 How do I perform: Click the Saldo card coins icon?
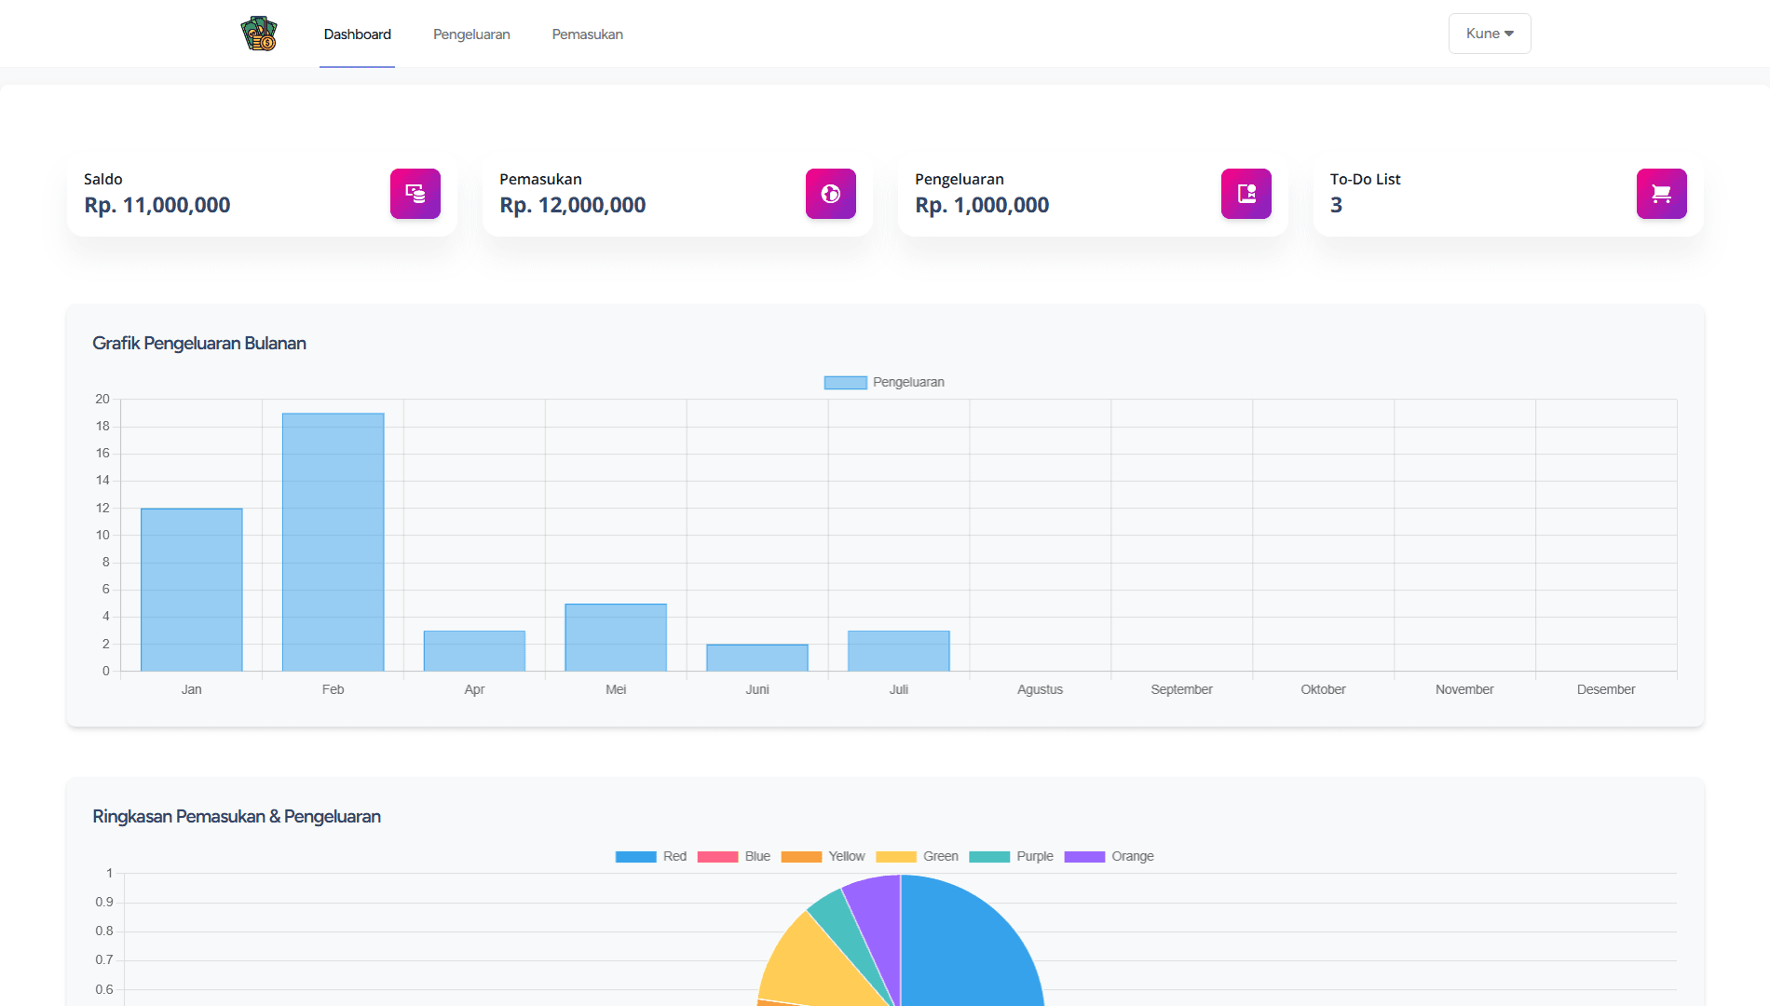pyautogui.click(x=415, y=194)
